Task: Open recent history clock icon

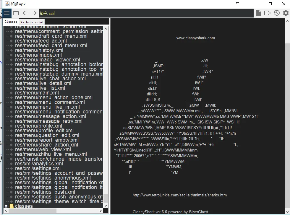Action: 277,13
